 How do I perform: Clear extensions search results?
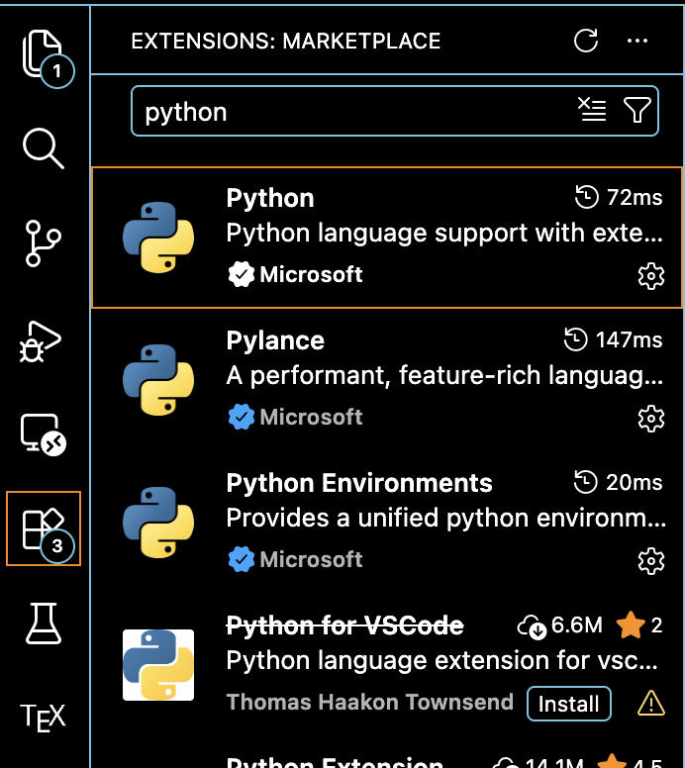click(592, 109)
